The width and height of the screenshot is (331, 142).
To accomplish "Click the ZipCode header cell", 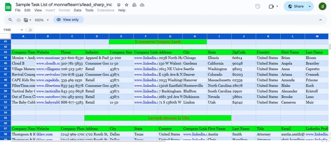I will click(244, 52).
